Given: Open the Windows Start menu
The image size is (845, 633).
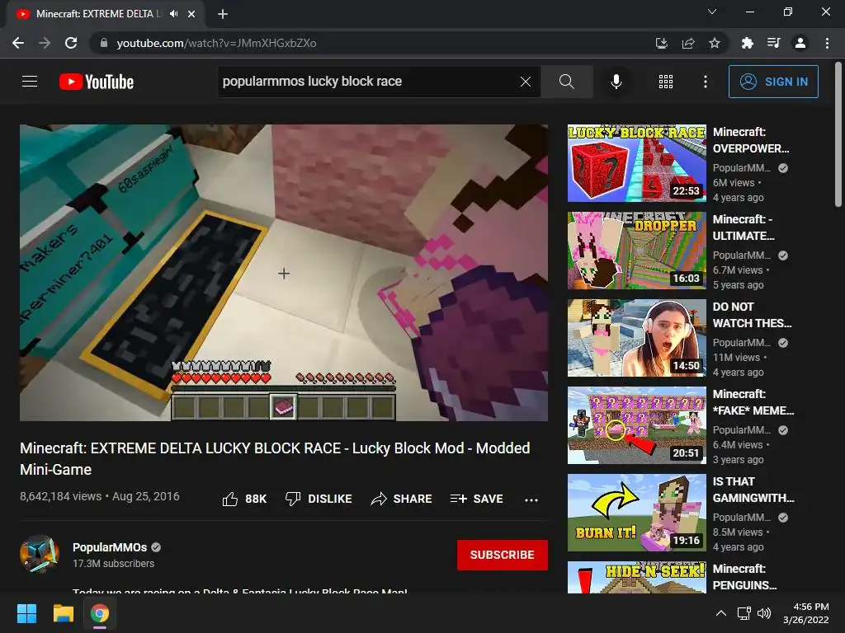Looking at the screenshot, I should (x=26, y=613).
